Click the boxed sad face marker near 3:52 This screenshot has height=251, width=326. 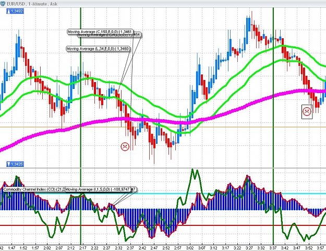(x=307, y=112)
